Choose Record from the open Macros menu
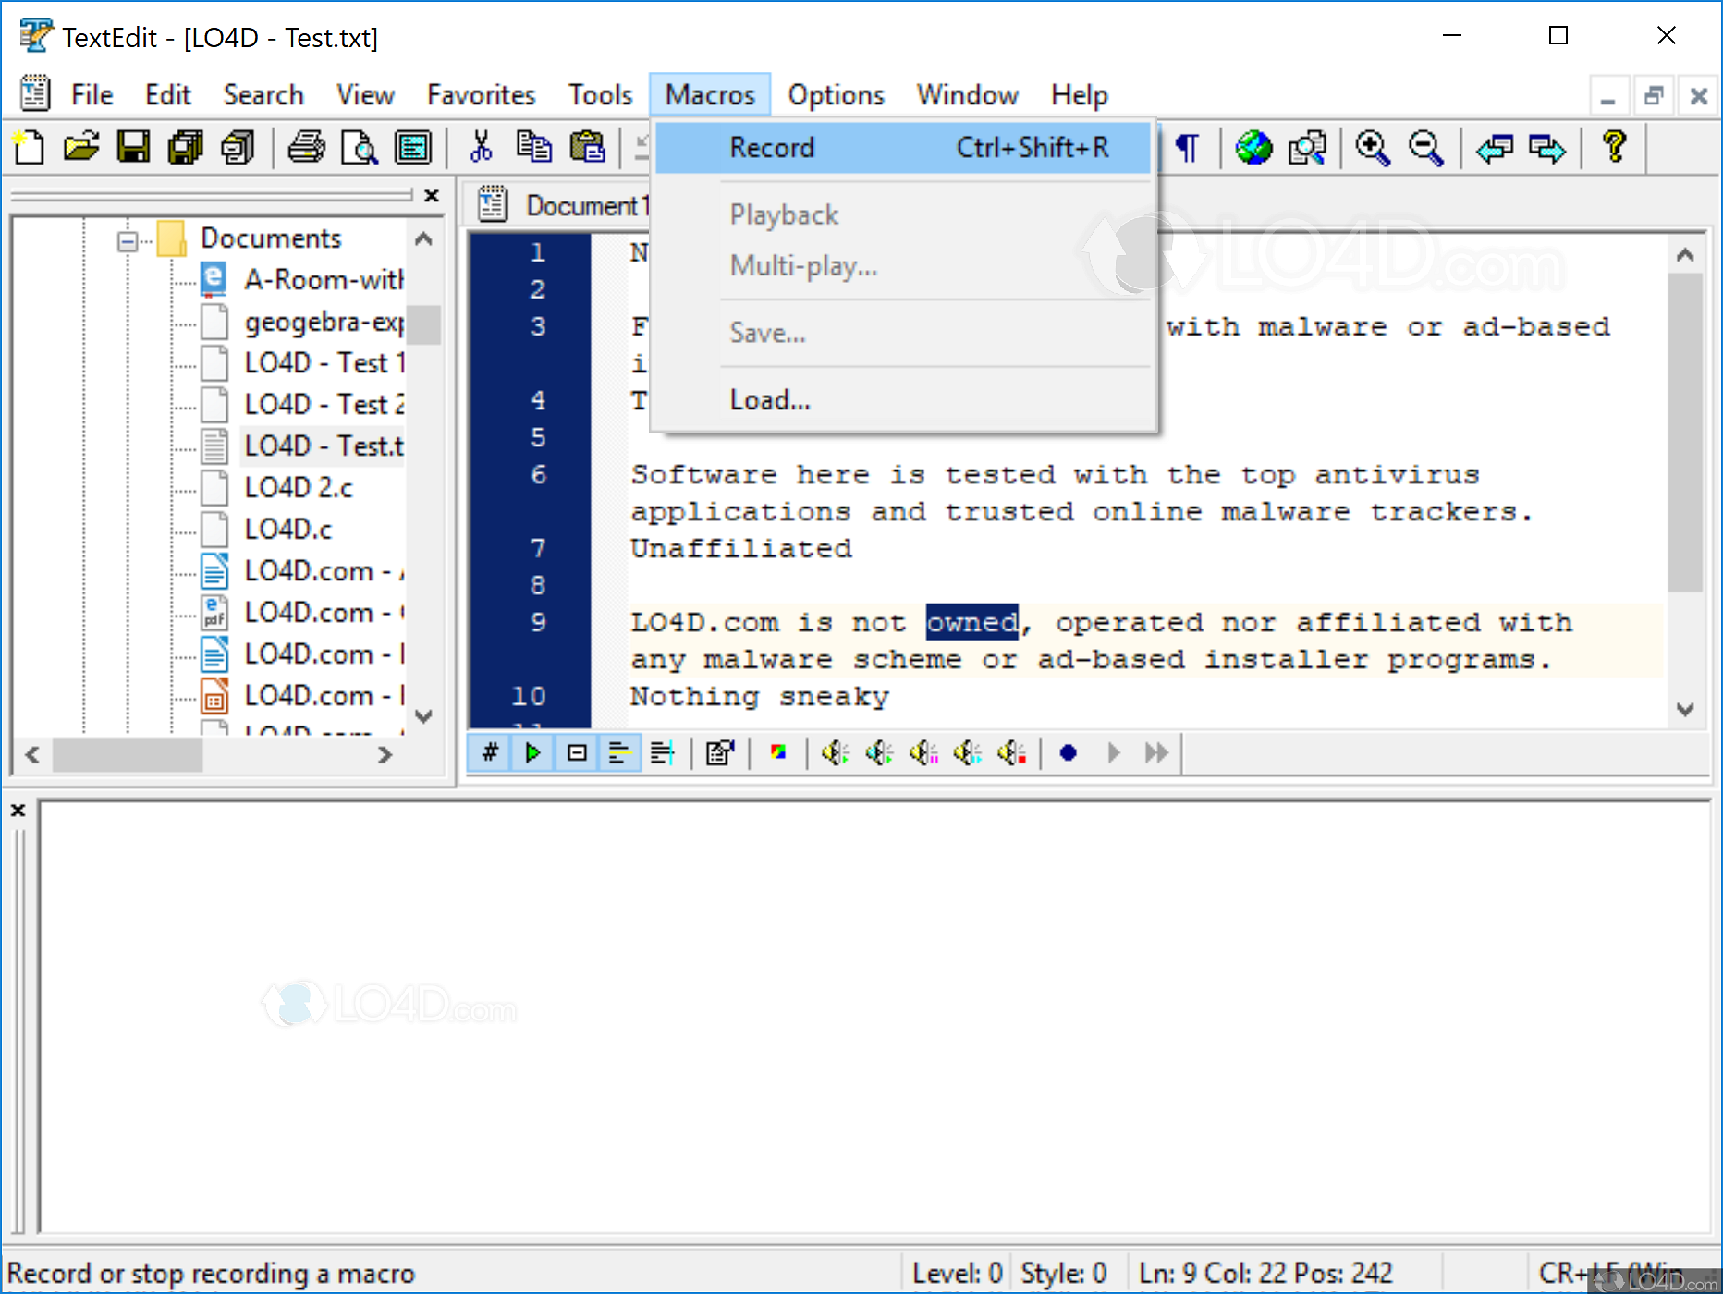The image size is (1723, 1294). [772, 147]
